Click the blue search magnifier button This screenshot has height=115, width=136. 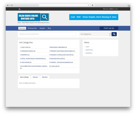tap(114, 34)
